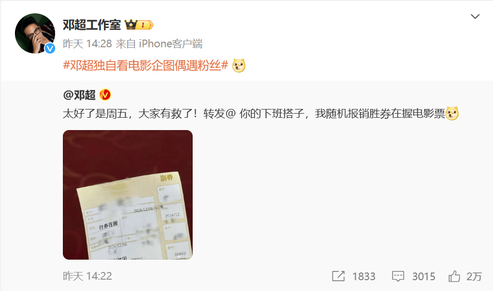The width and height of the screenshot is (493, 291).
Task: Click repost timestamp 昨天 14:28
Action: click(88, 44)
